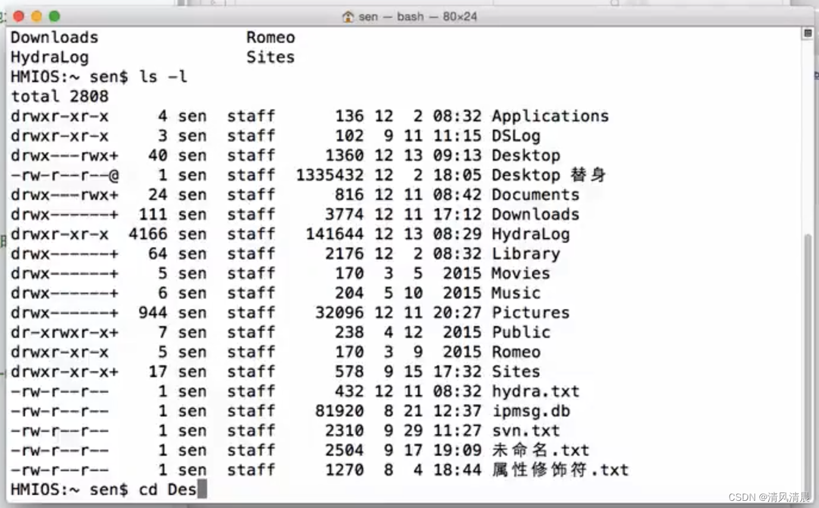Click the window title "sen — bash — 80×24"
The width and height of the screenshot is (819, 508).
(x=418, y=17)
